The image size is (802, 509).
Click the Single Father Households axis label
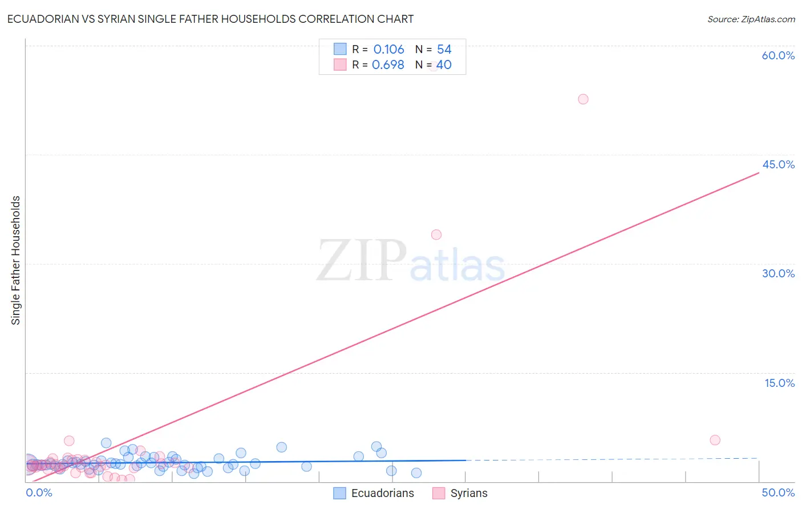(15, 260)
